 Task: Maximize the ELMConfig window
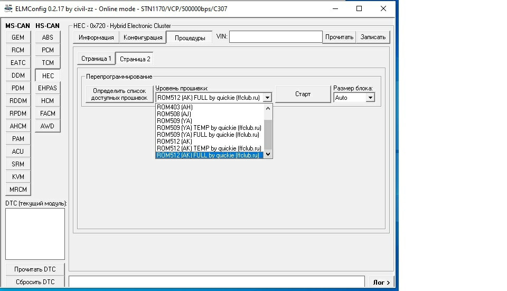click(359, 9)
